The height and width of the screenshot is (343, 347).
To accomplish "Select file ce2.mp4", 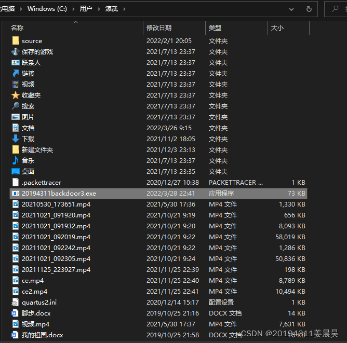I will coord(34,292).
